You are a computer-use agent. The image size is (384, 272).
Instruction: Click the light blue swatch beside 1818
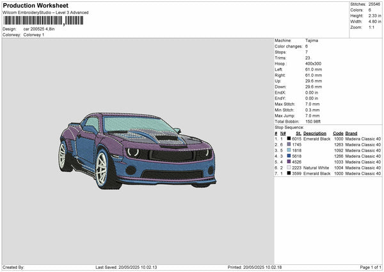289,151
